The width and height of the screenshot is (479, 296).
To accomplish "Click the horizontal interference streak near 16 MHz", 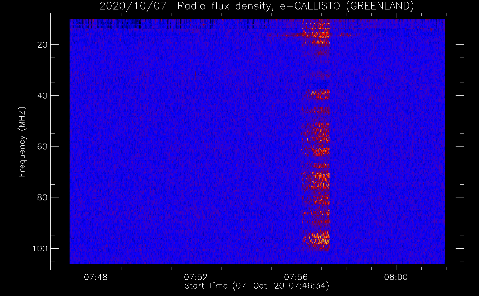I will [x=314, y=35].
